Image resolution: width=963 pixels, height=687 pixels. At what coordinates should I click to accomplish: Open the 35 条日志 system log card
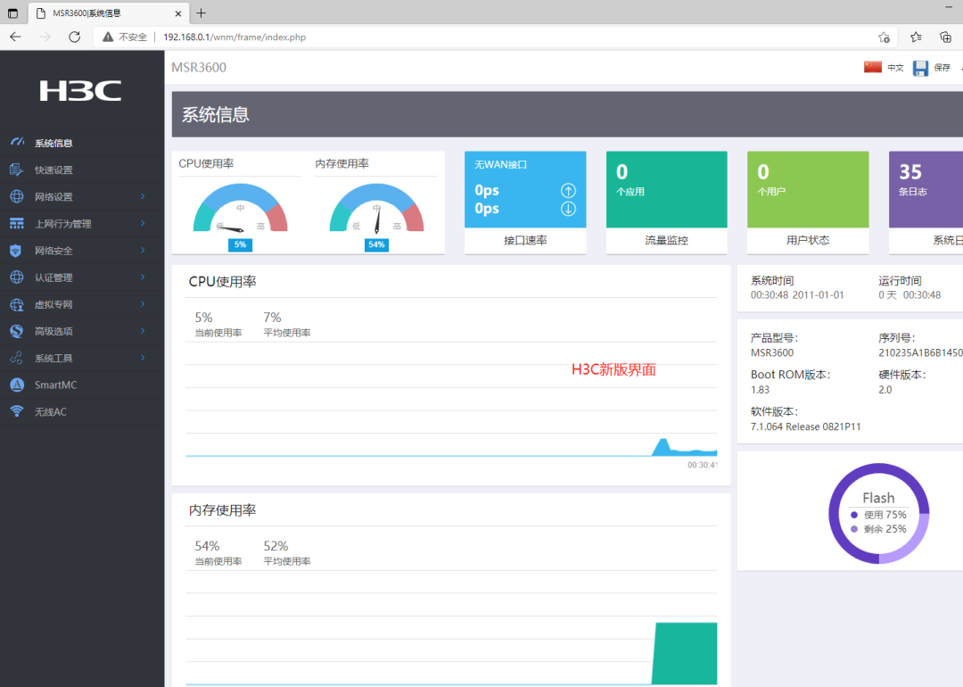pyautogui.click(x=926, y=203)
